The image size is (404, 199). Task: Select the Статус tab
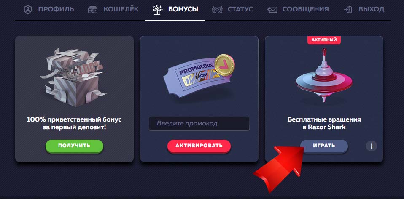coord(240,10)
